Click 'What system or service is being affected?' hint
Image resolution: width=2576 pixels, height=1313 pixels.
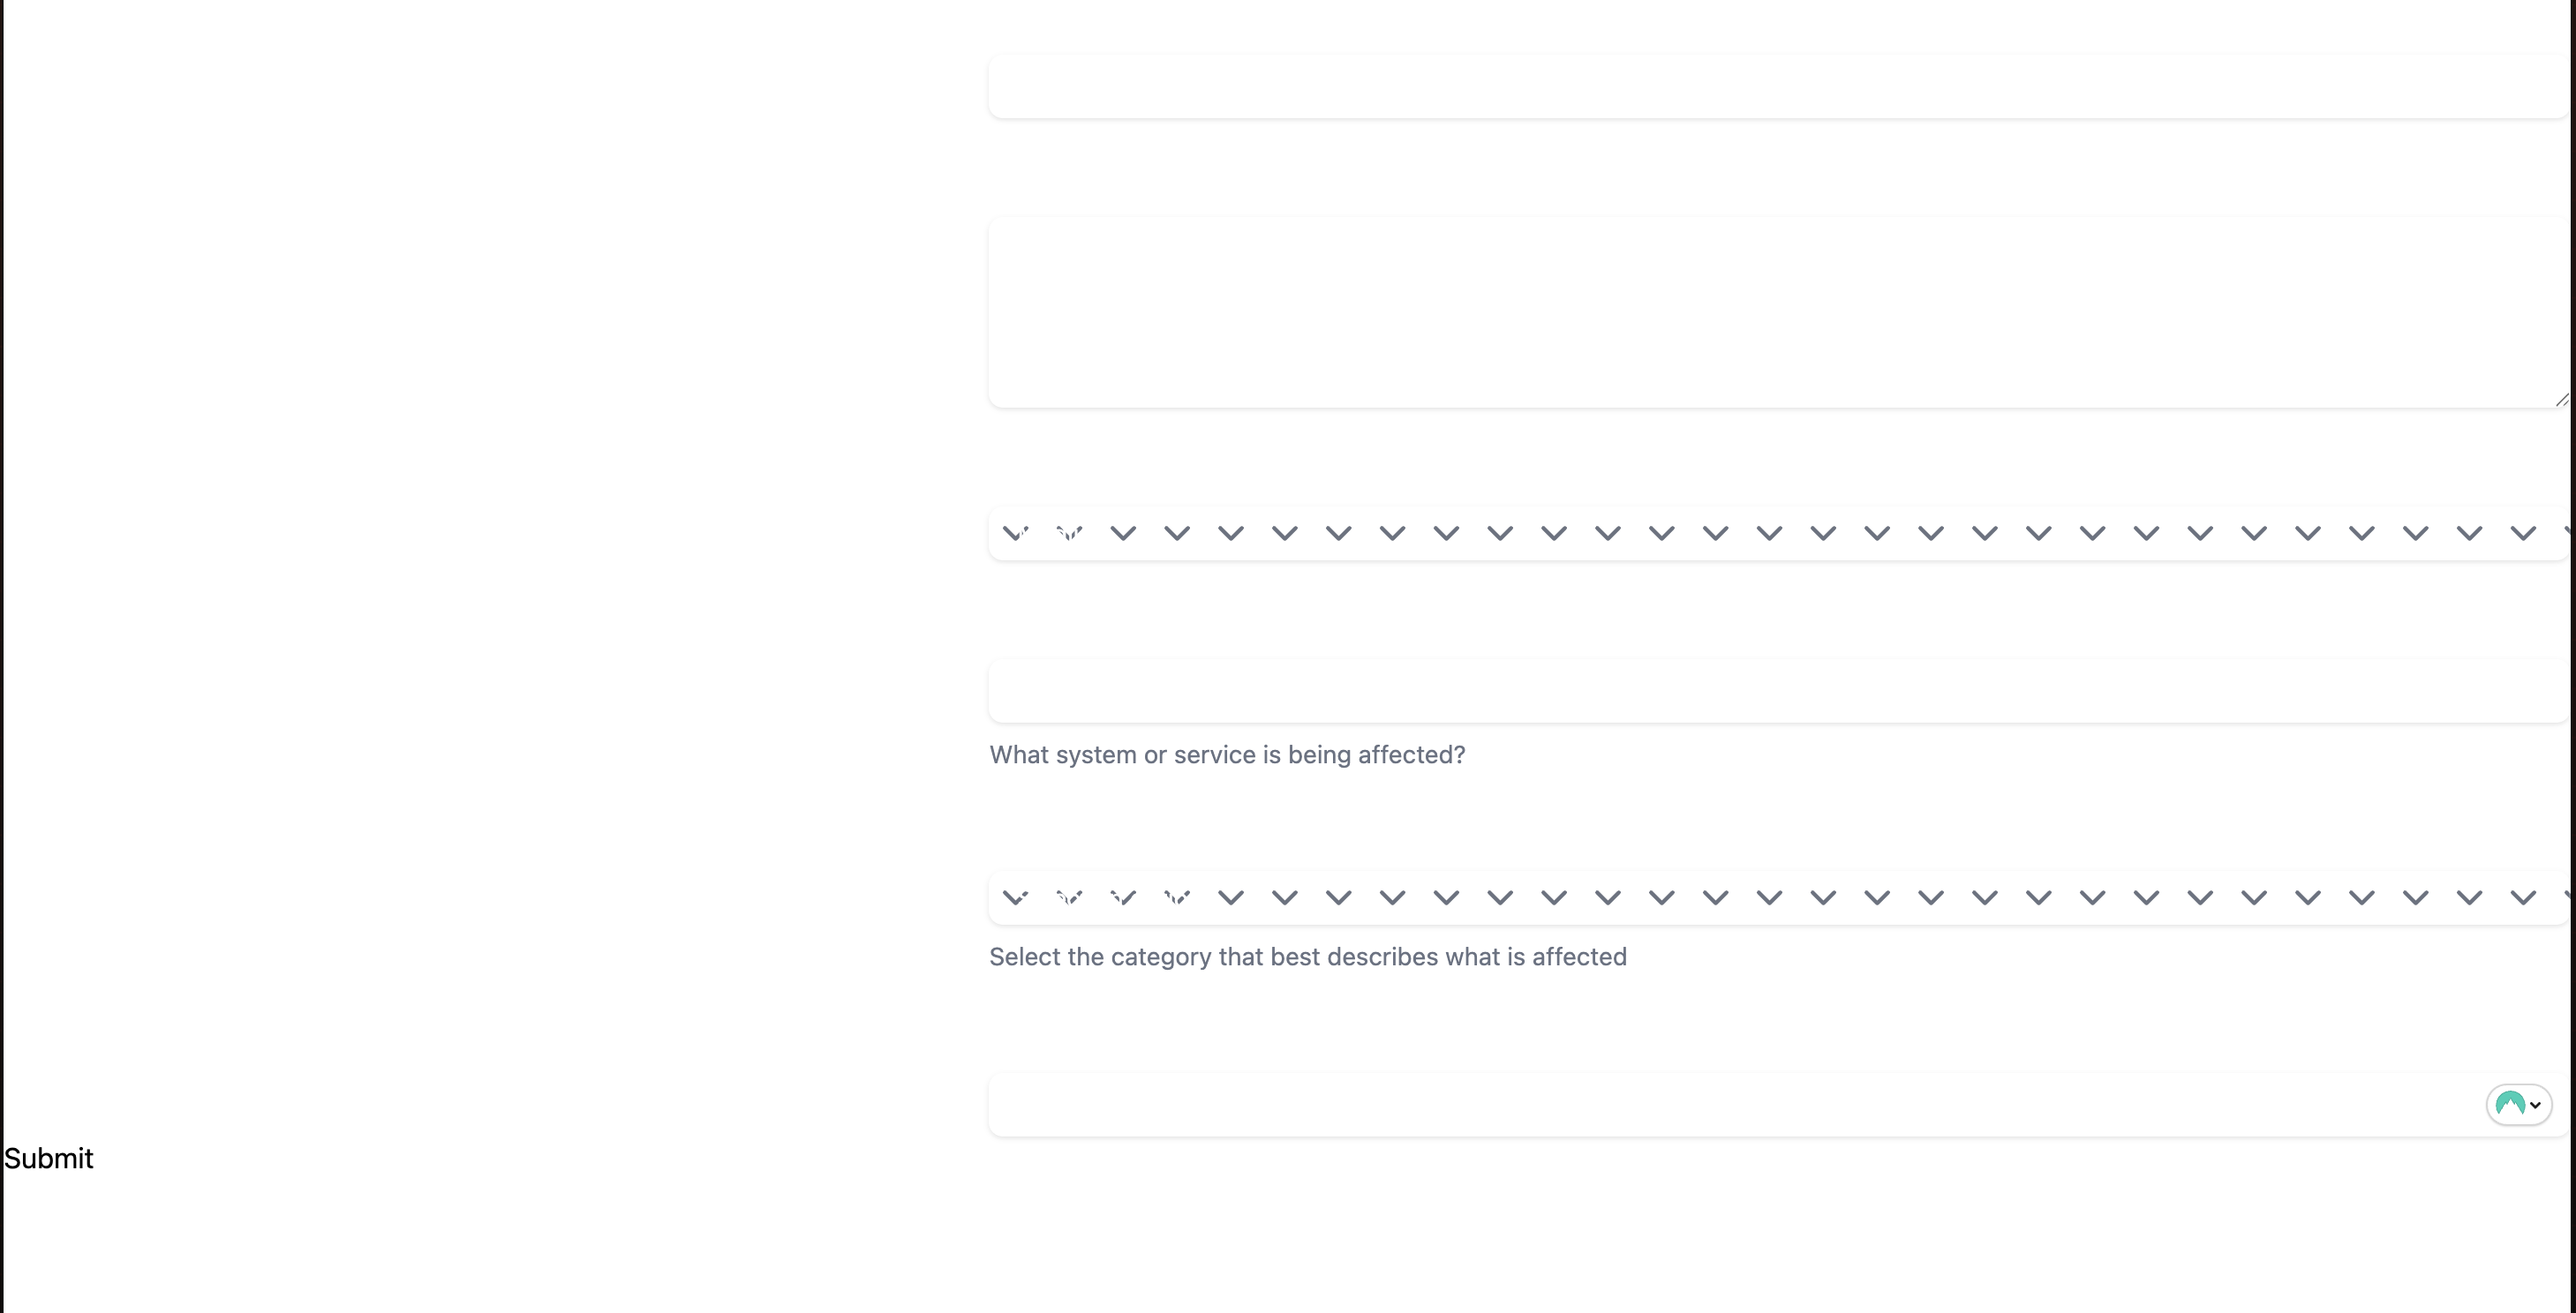point(1227,754)
